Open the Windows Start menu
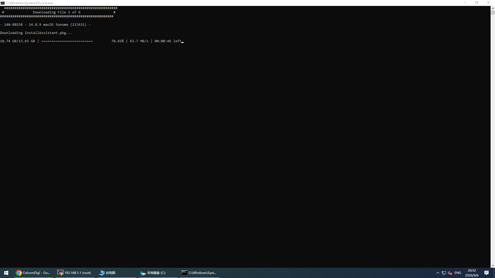 point(6,273)
